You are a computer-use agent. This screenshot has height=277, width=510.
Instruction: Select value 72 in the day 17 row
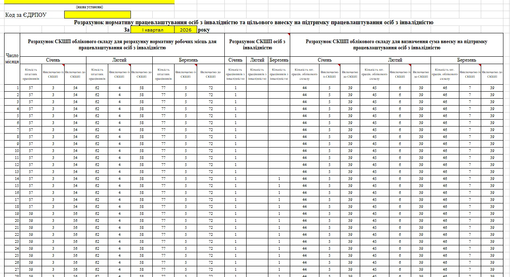(210, 200)
